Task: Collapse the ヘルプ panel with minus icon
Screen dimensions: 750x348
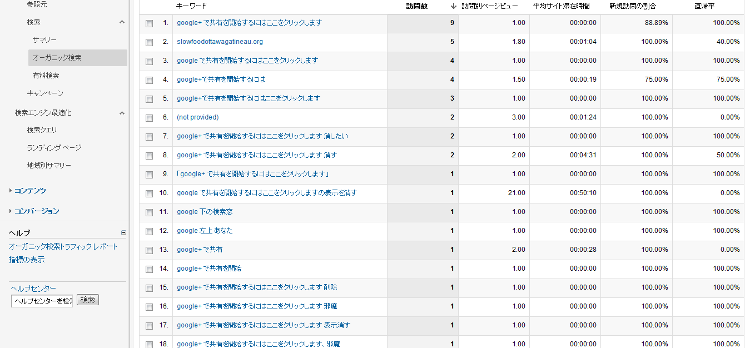Action: [123, 233]
